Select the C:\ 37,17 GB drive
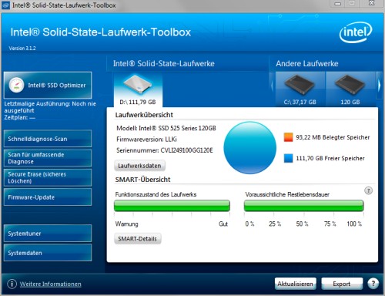385x296 pixels. [300, 89]
